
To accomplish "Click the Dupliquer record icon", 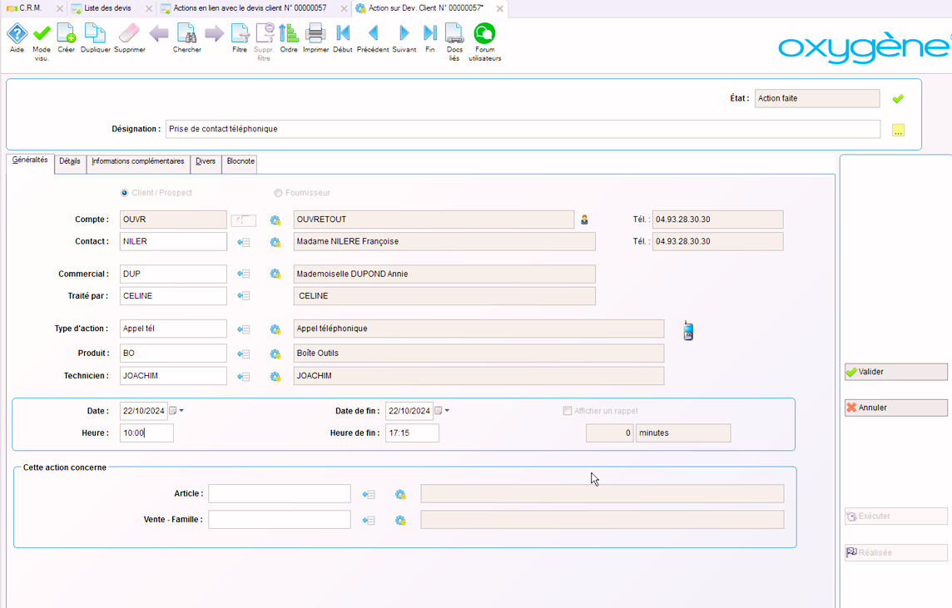I will tap(95, 34).
